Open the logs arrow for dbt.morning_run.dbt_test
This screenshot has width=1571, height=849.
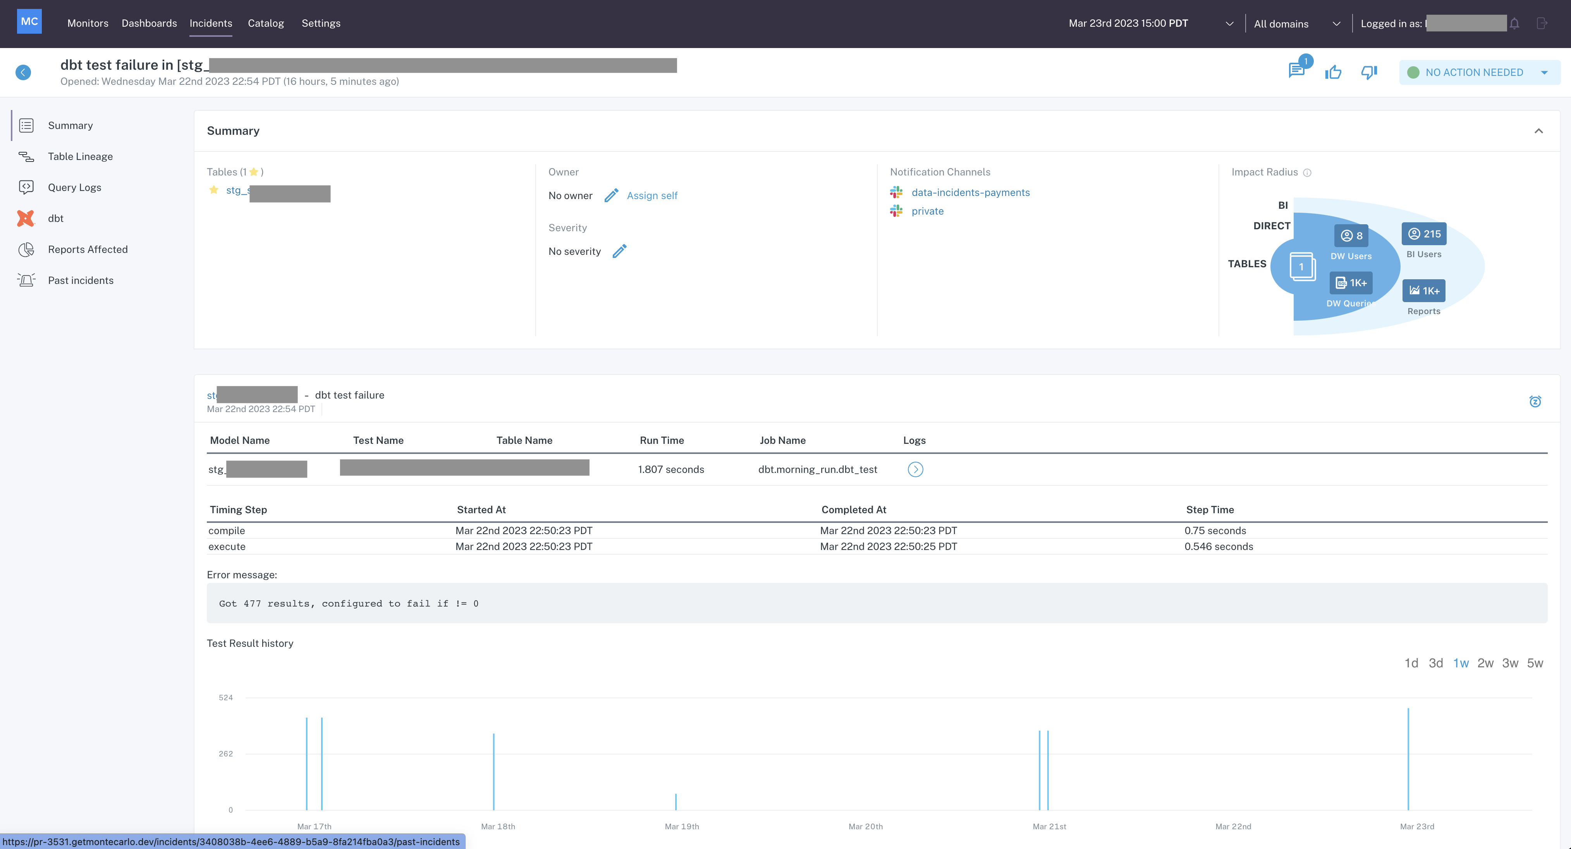point(915,469)
